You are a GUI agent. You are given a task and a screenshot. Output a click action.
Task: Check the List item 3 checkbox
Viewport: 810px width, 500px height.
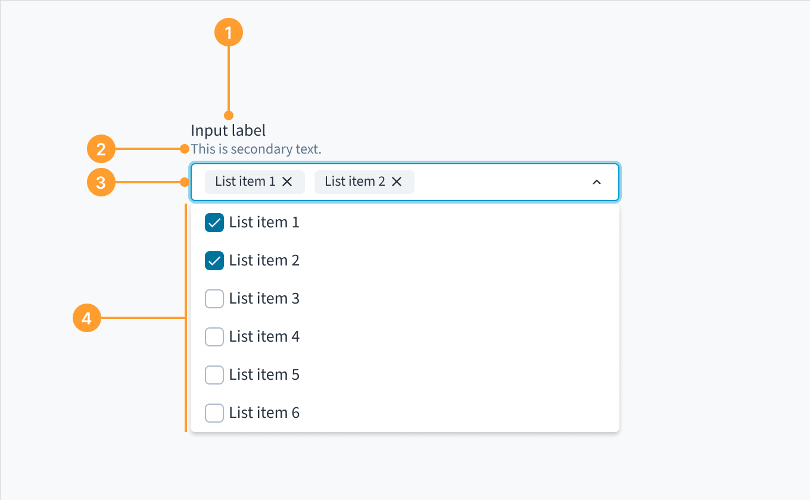coord(214,298)
